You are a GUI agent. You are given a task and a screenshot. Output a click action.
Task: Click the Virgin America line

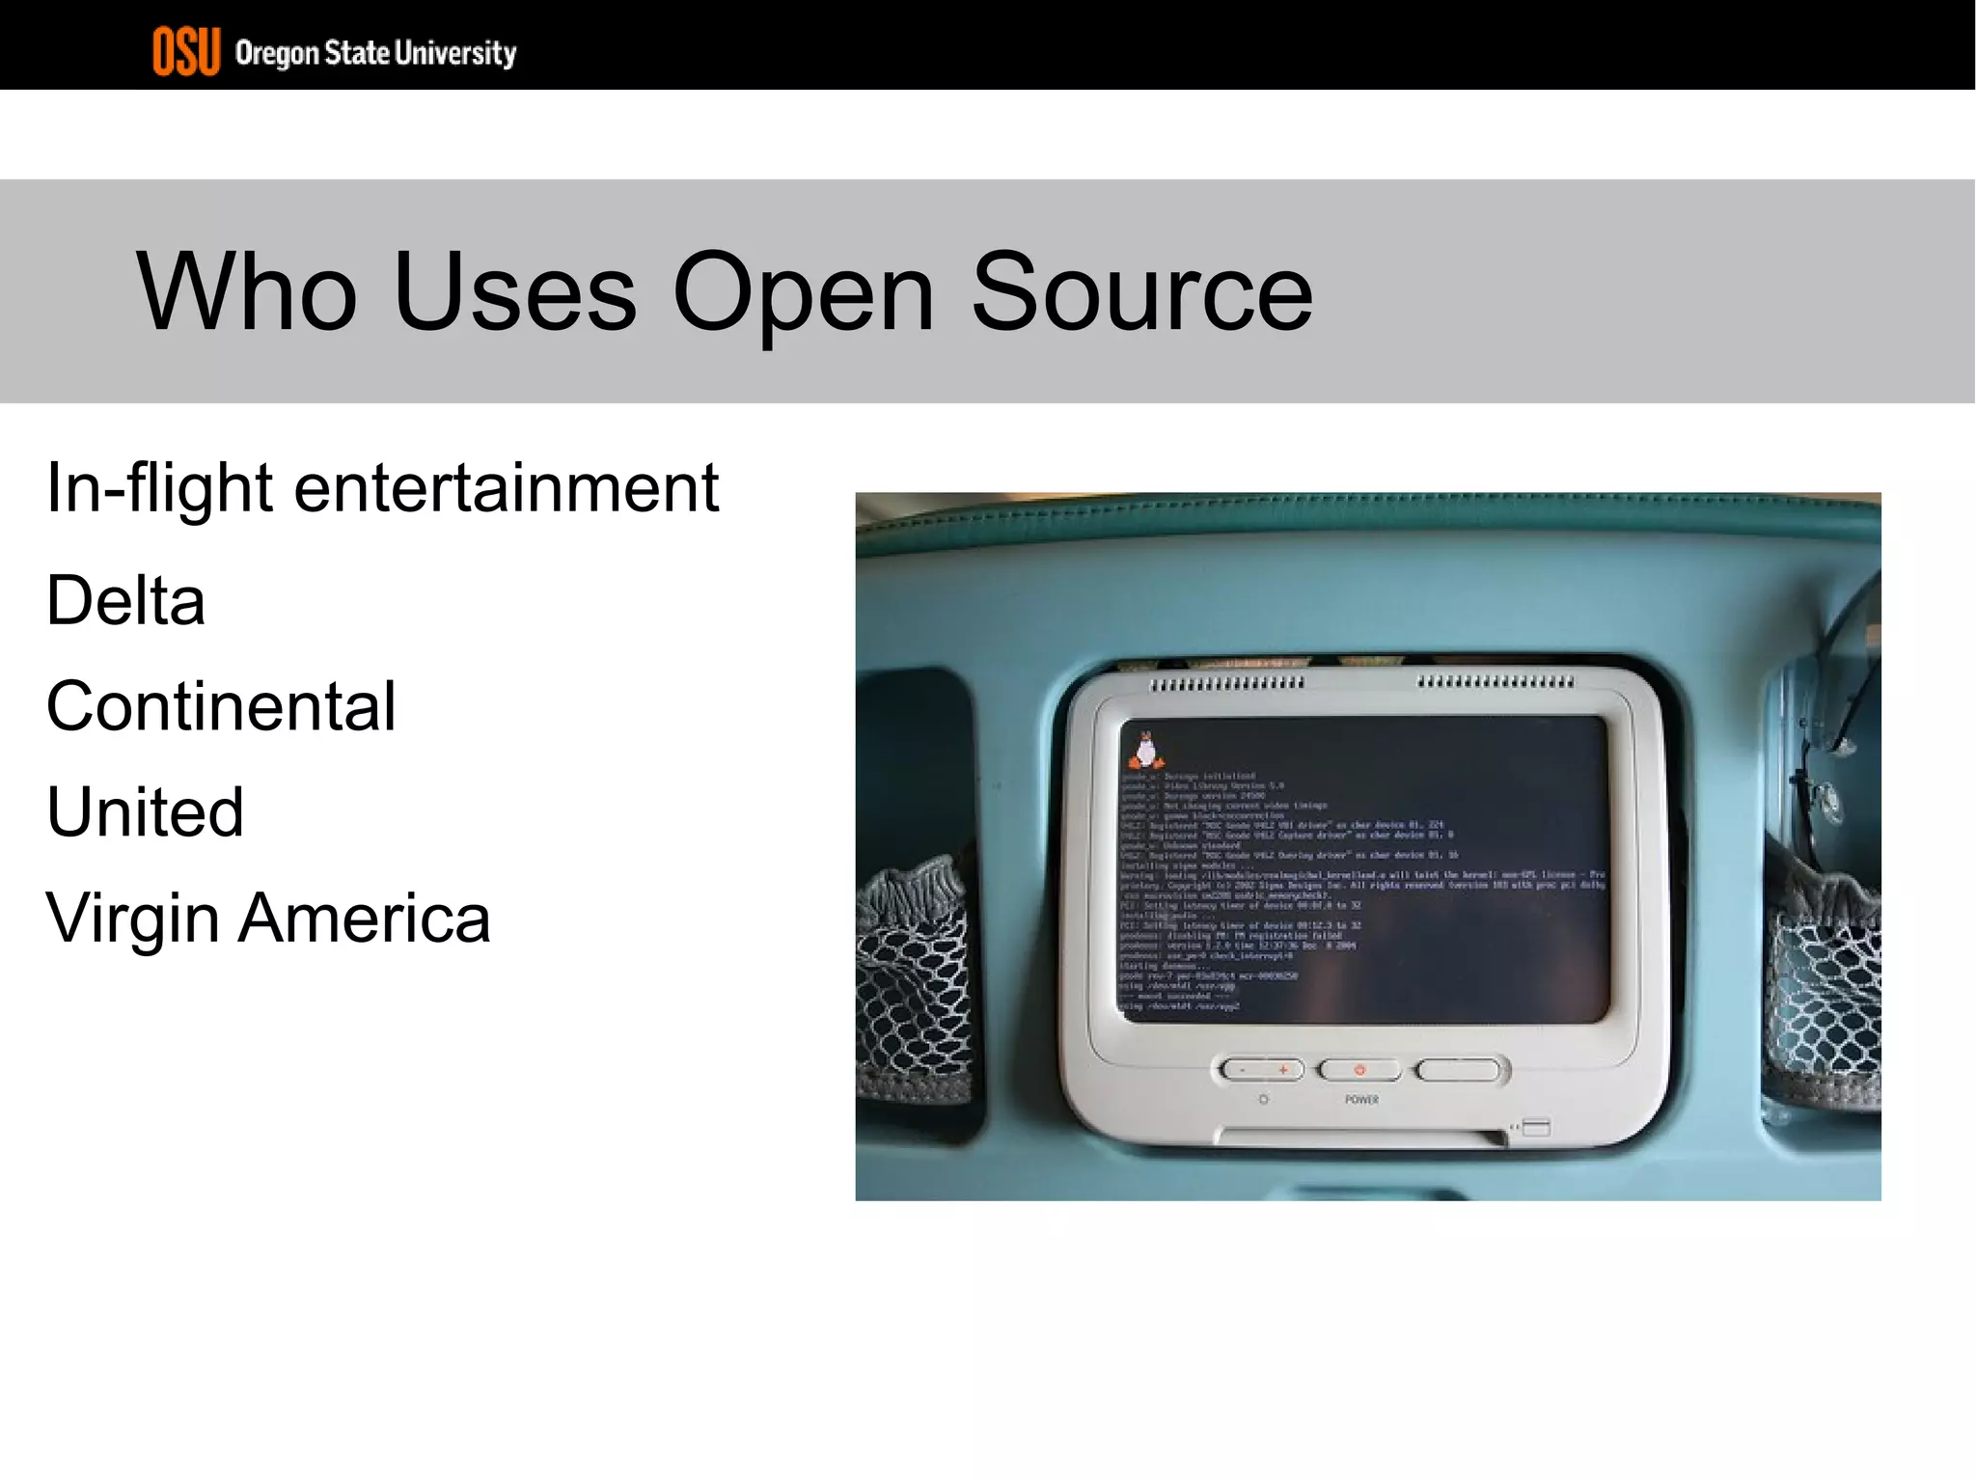pos(268,919)
